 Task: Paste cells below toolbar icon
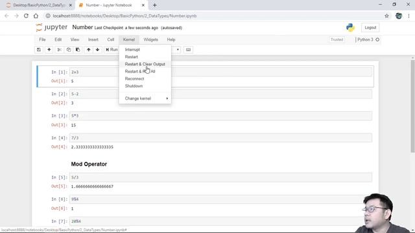pos(78,50)
